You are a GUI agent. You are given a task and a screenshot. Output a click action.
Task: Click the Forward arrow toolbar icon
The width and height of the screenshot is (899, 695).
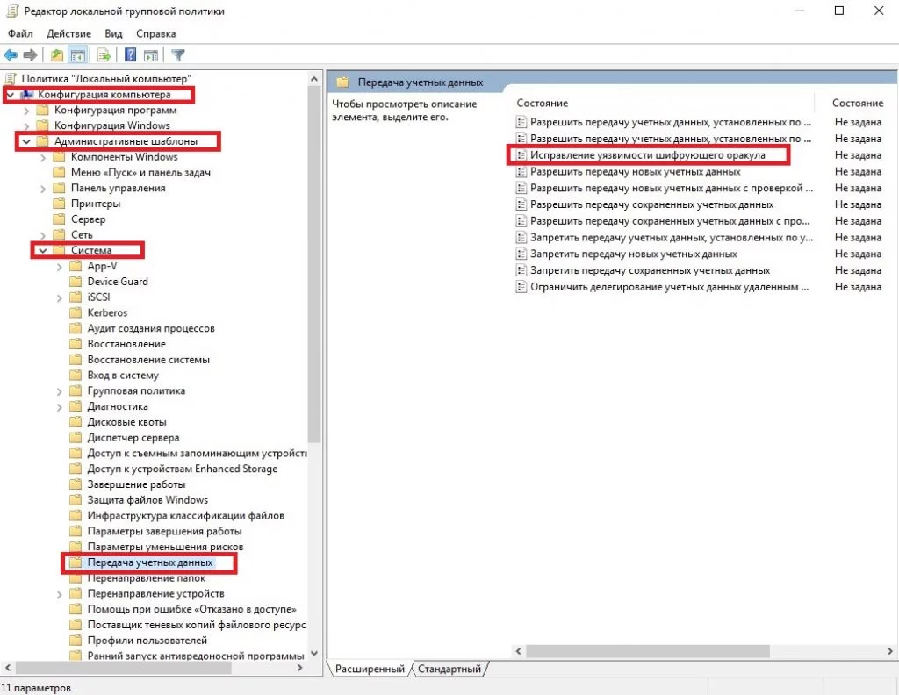click(31, 55)
